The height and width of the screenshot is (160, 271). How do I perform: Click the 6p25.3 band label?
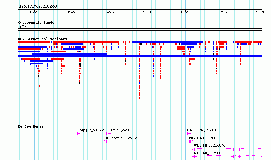pyautogui.click(x=24, y=26)
